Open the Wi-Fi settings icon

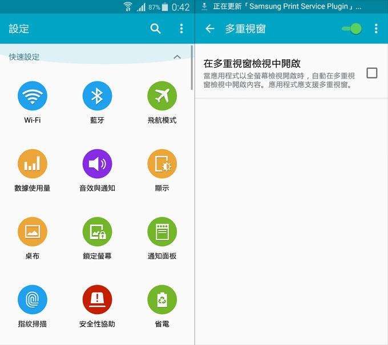33,96
